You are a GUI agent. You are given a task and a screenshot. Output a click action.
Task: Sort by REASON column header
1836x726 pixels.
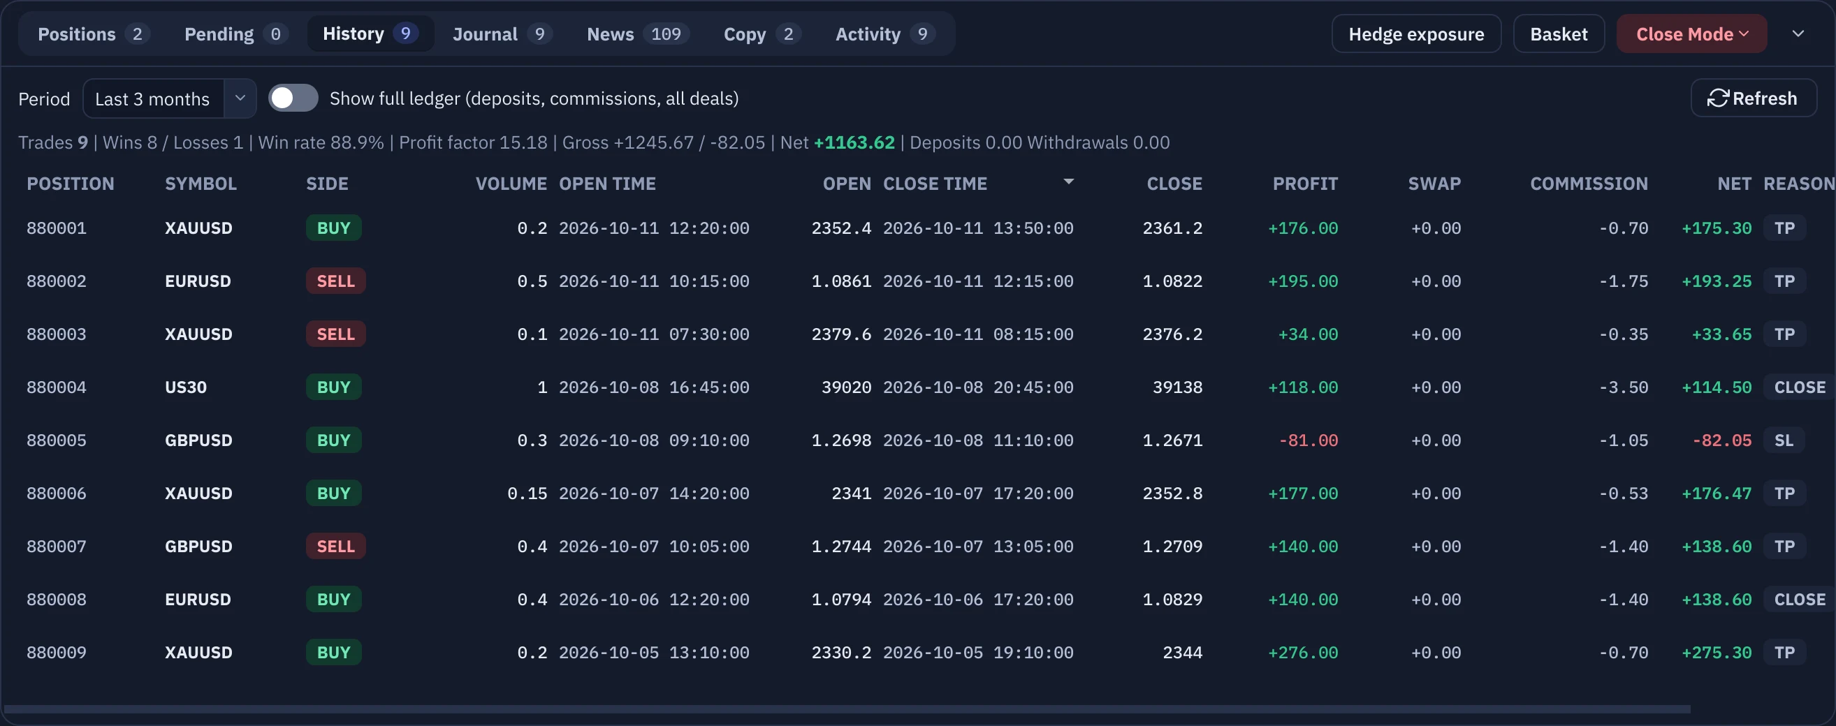1799,184
